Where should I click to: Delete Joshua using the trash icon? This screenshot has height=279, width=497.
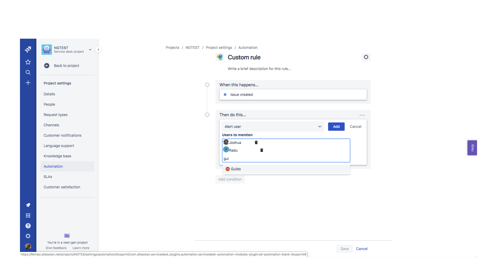pyautogui.click(x=256, y=142)
